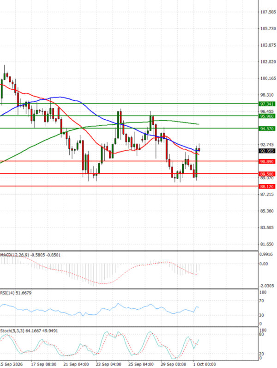This screenshot has width=277, height=368.
Task: Click the 81.650 price axis value
Action: (x=267, y=244)
